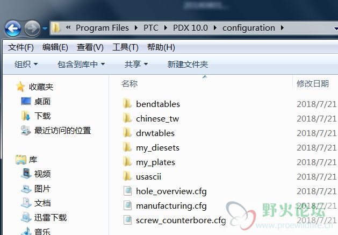Click the 桌面 desktop icon
This screenshot has height=235, width=338.
tap(26, 101)
